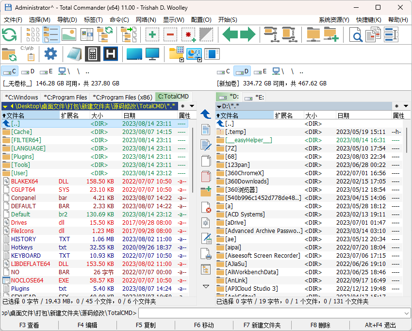Switch to right panel *E: tab
This screenshot has width=412, height=331.
point(254,98)
